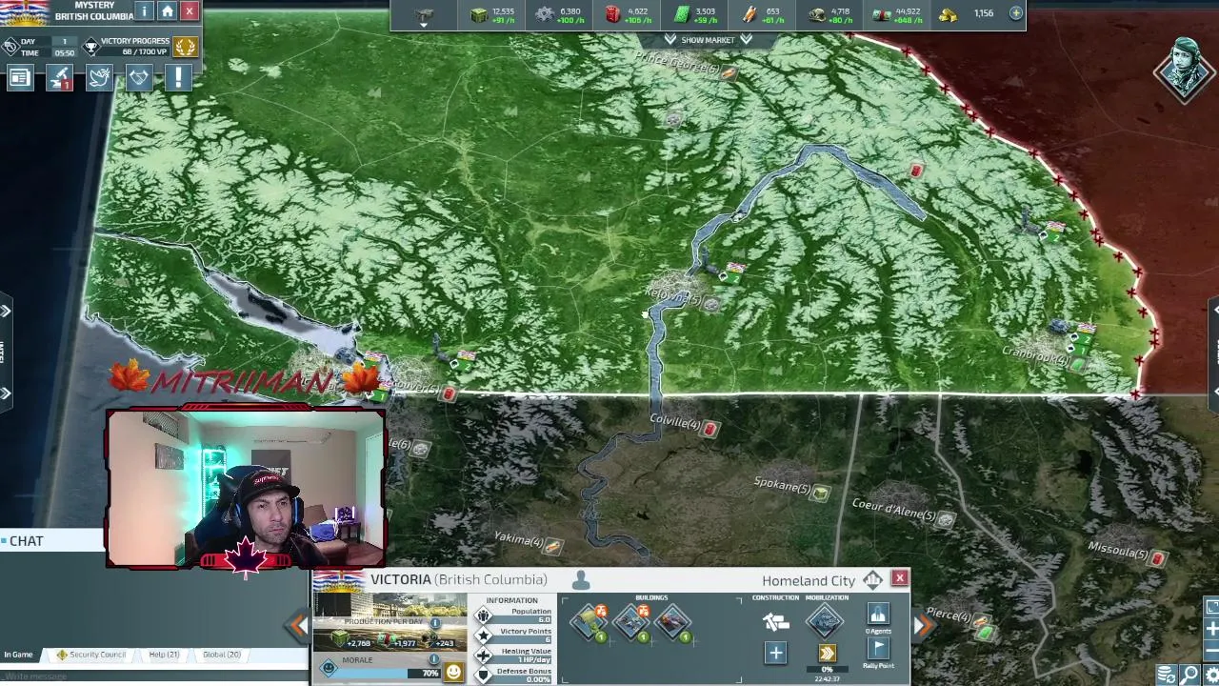Click the province owner profile icon
The image size is (1219, 686).
[x=581, y=580]
